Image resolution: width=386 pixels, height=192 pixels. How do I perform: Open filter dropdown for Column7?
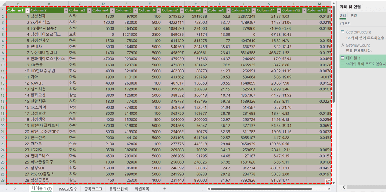(x=182, y=11)
